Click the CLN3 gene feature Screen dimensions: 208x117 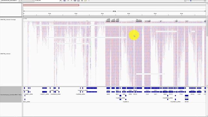click(199, 88)
